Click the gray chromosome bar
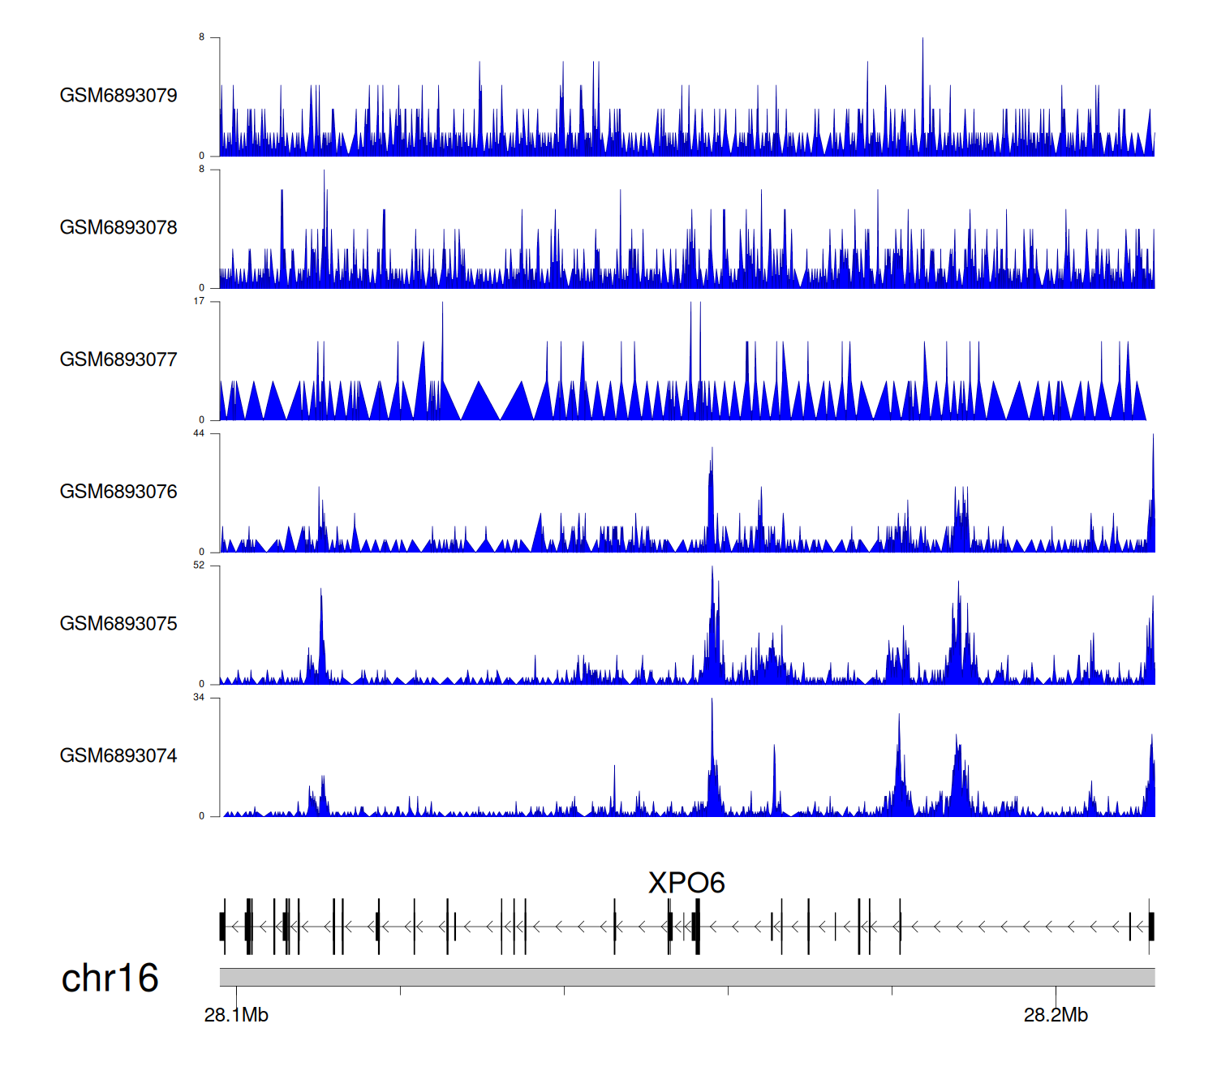The height and width of the screenshot is (1071, 1217). [686, 977]
